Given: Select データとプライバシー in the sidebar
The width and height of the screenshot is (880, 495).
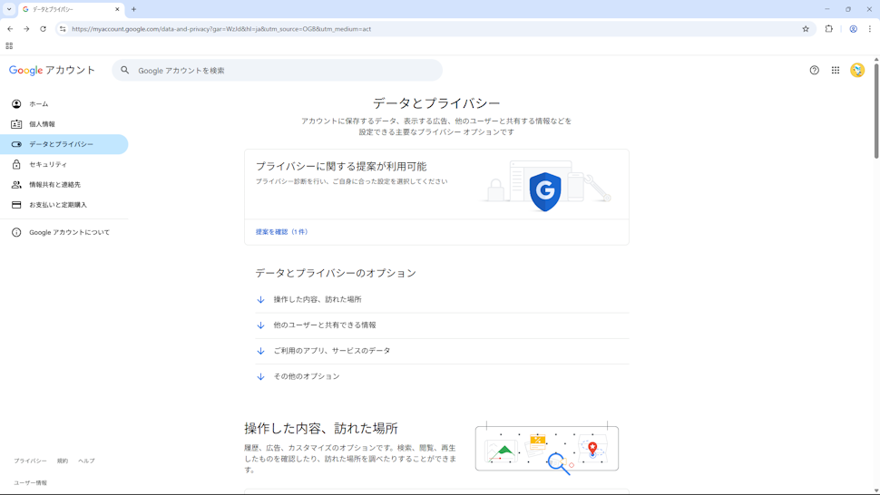Looking at the screenshot, I should tap(64, 144).
